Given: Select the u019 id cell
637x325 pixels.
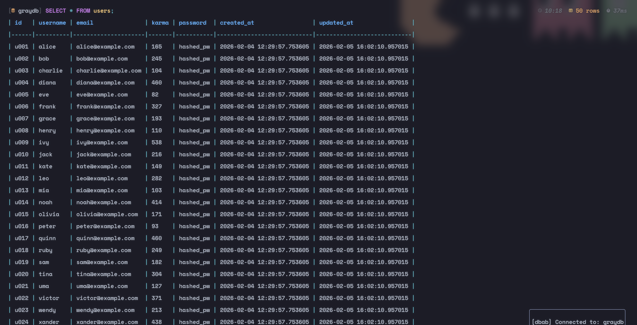Looking at the screenshot, I should (x=22, y=262).
